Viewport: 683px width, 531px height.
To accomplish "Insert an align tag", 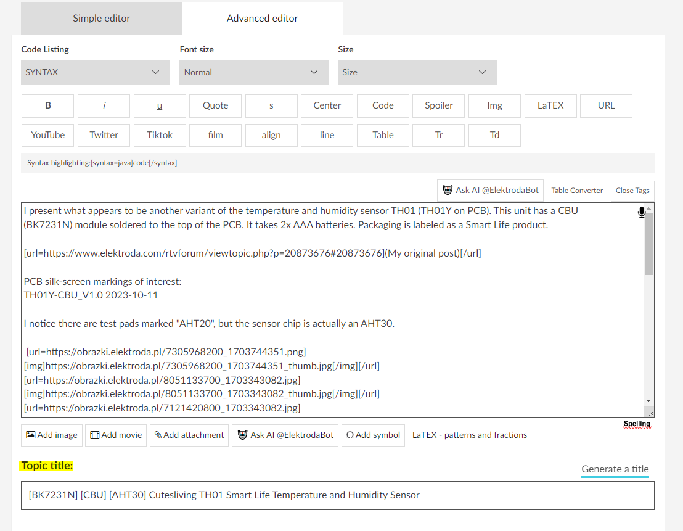I will (x=271, y=135).
